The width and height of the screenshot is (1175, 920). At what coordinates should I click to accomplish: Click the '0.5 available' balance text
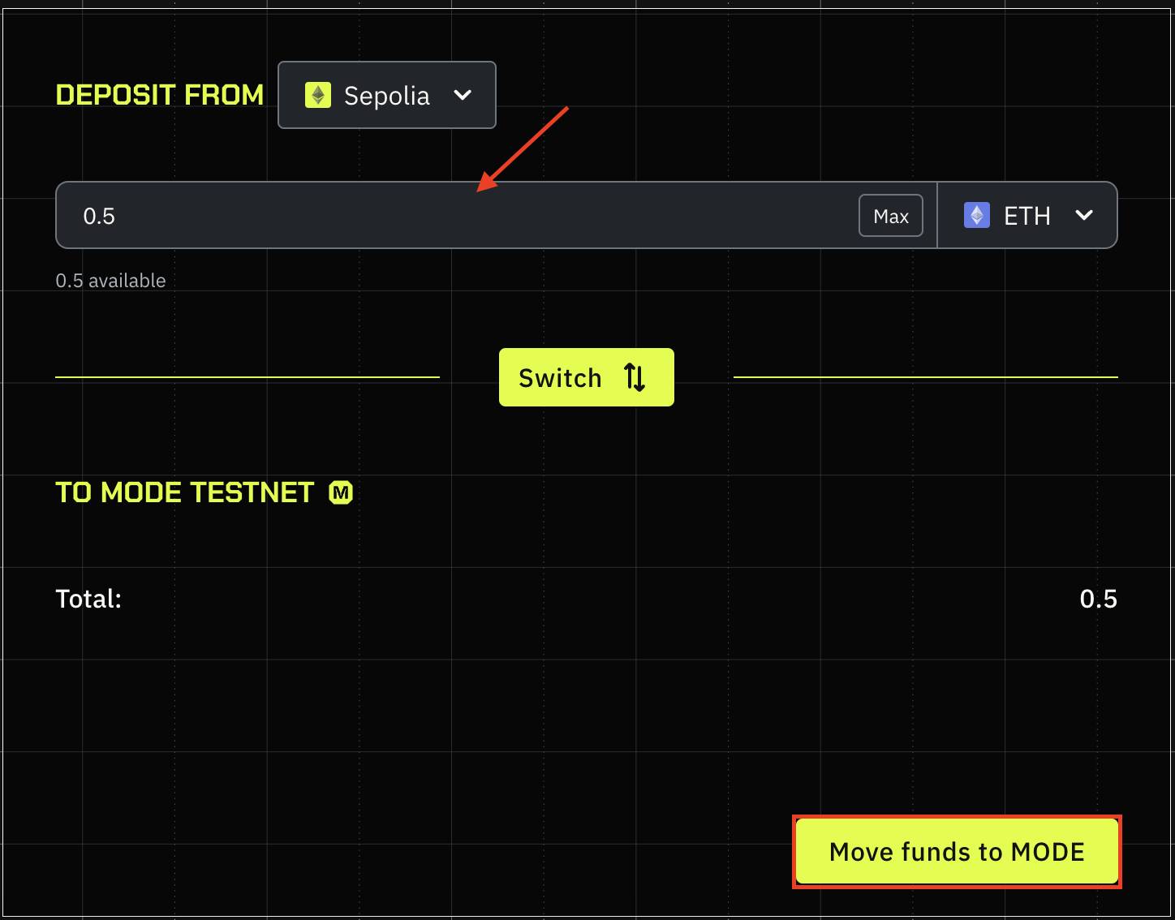[x=110, y=281]
